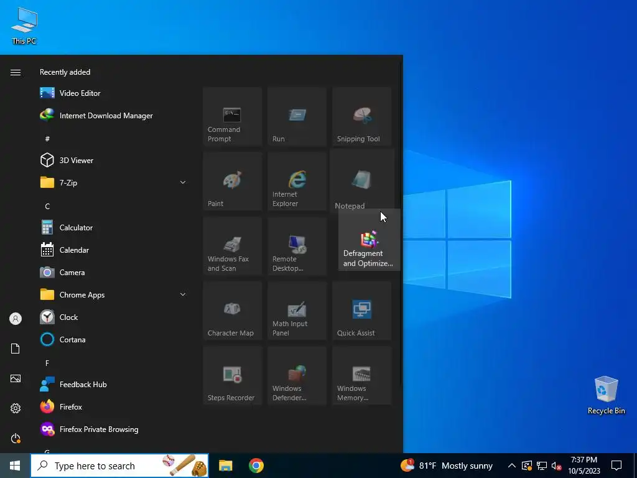Open 3D Viewer app
The width and height of the screenshot is (637, 478).
(x=114, y=160)
